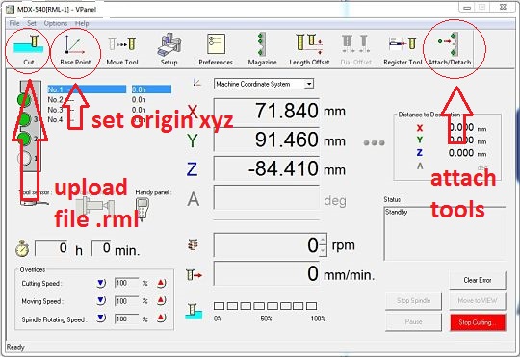Click the Stop Spindle button
The image size is (520, 357).
413,300
